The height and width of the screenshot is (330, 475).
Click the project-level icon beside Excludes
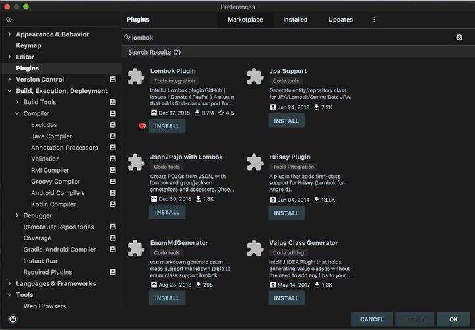[113, 124]
